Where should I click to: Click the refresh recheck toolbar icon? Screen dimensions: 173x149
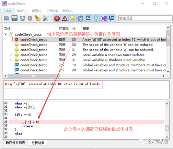22,18
